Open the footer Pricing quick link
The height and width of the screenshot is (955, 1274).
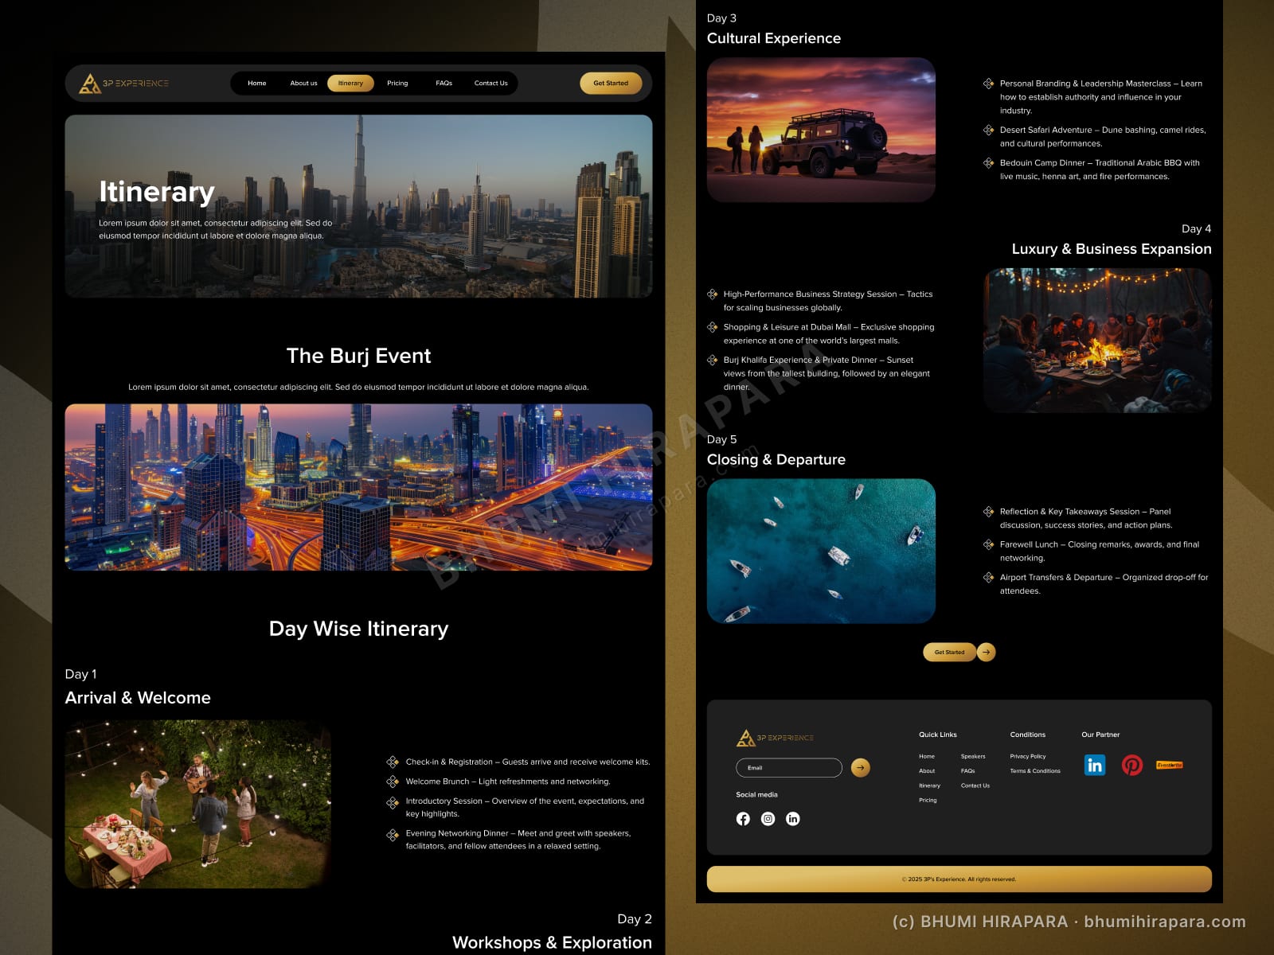point(928,800)
